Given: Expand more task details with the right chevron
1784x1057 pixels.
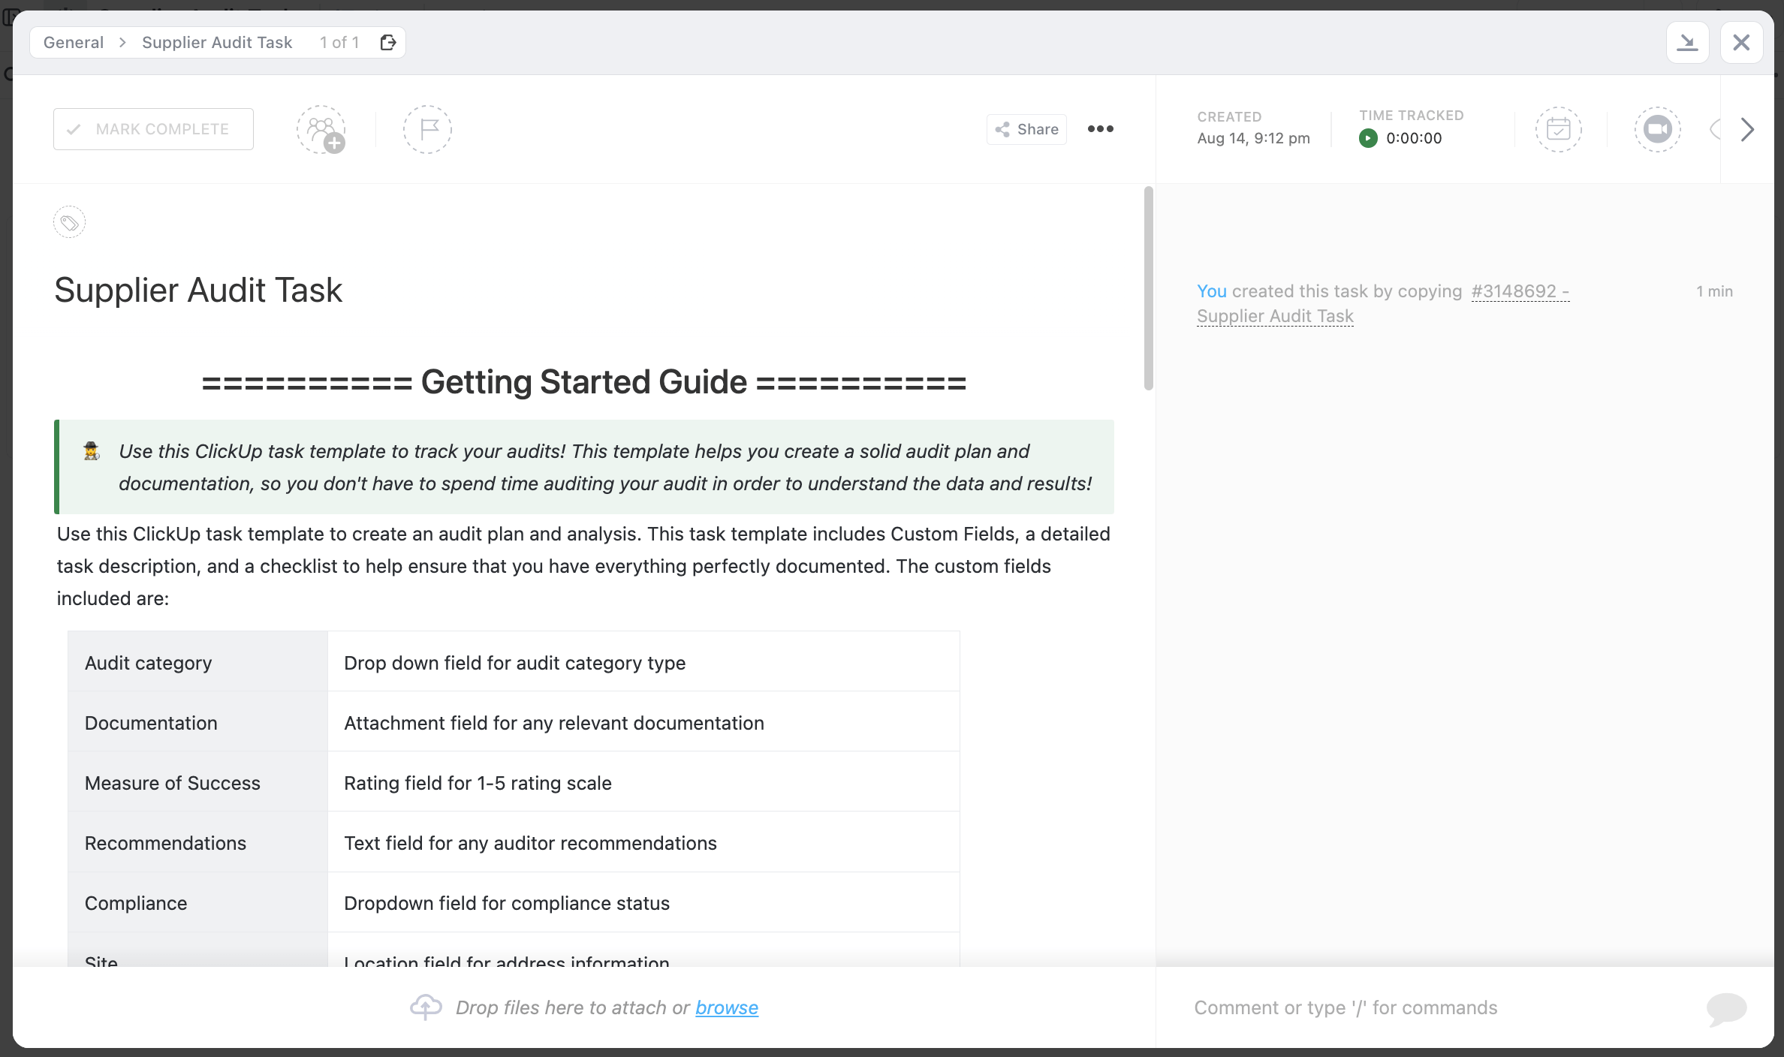Looking at the screenshot, I should point(1747,129).
